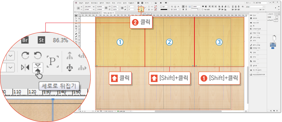Click Align top edges icon
This screenshot has width=282, height=122.
click(x=219, y=9)
